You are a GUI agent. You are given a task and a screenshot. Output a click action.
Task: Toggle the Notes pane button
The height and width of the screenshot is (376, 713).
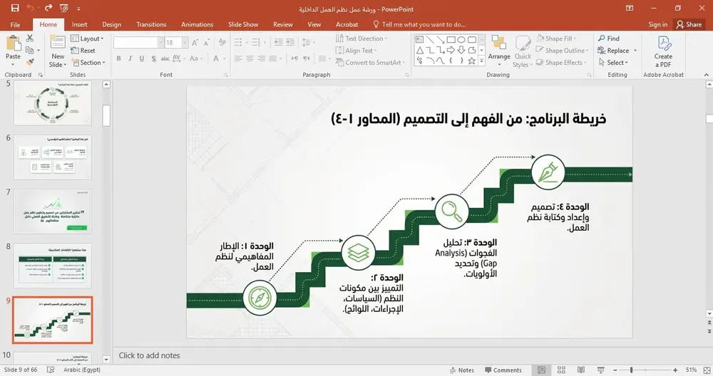point(462,370)
